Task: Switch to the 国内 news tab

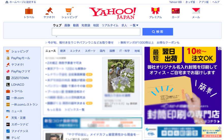Action: pos(102,51)
